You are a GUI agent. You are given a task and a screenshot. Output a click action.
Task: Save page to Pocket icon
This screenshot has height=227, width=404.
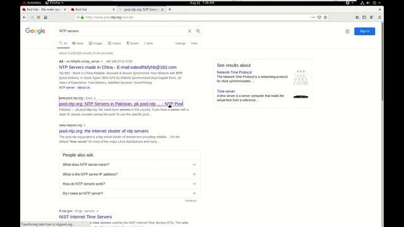[319, 17]
